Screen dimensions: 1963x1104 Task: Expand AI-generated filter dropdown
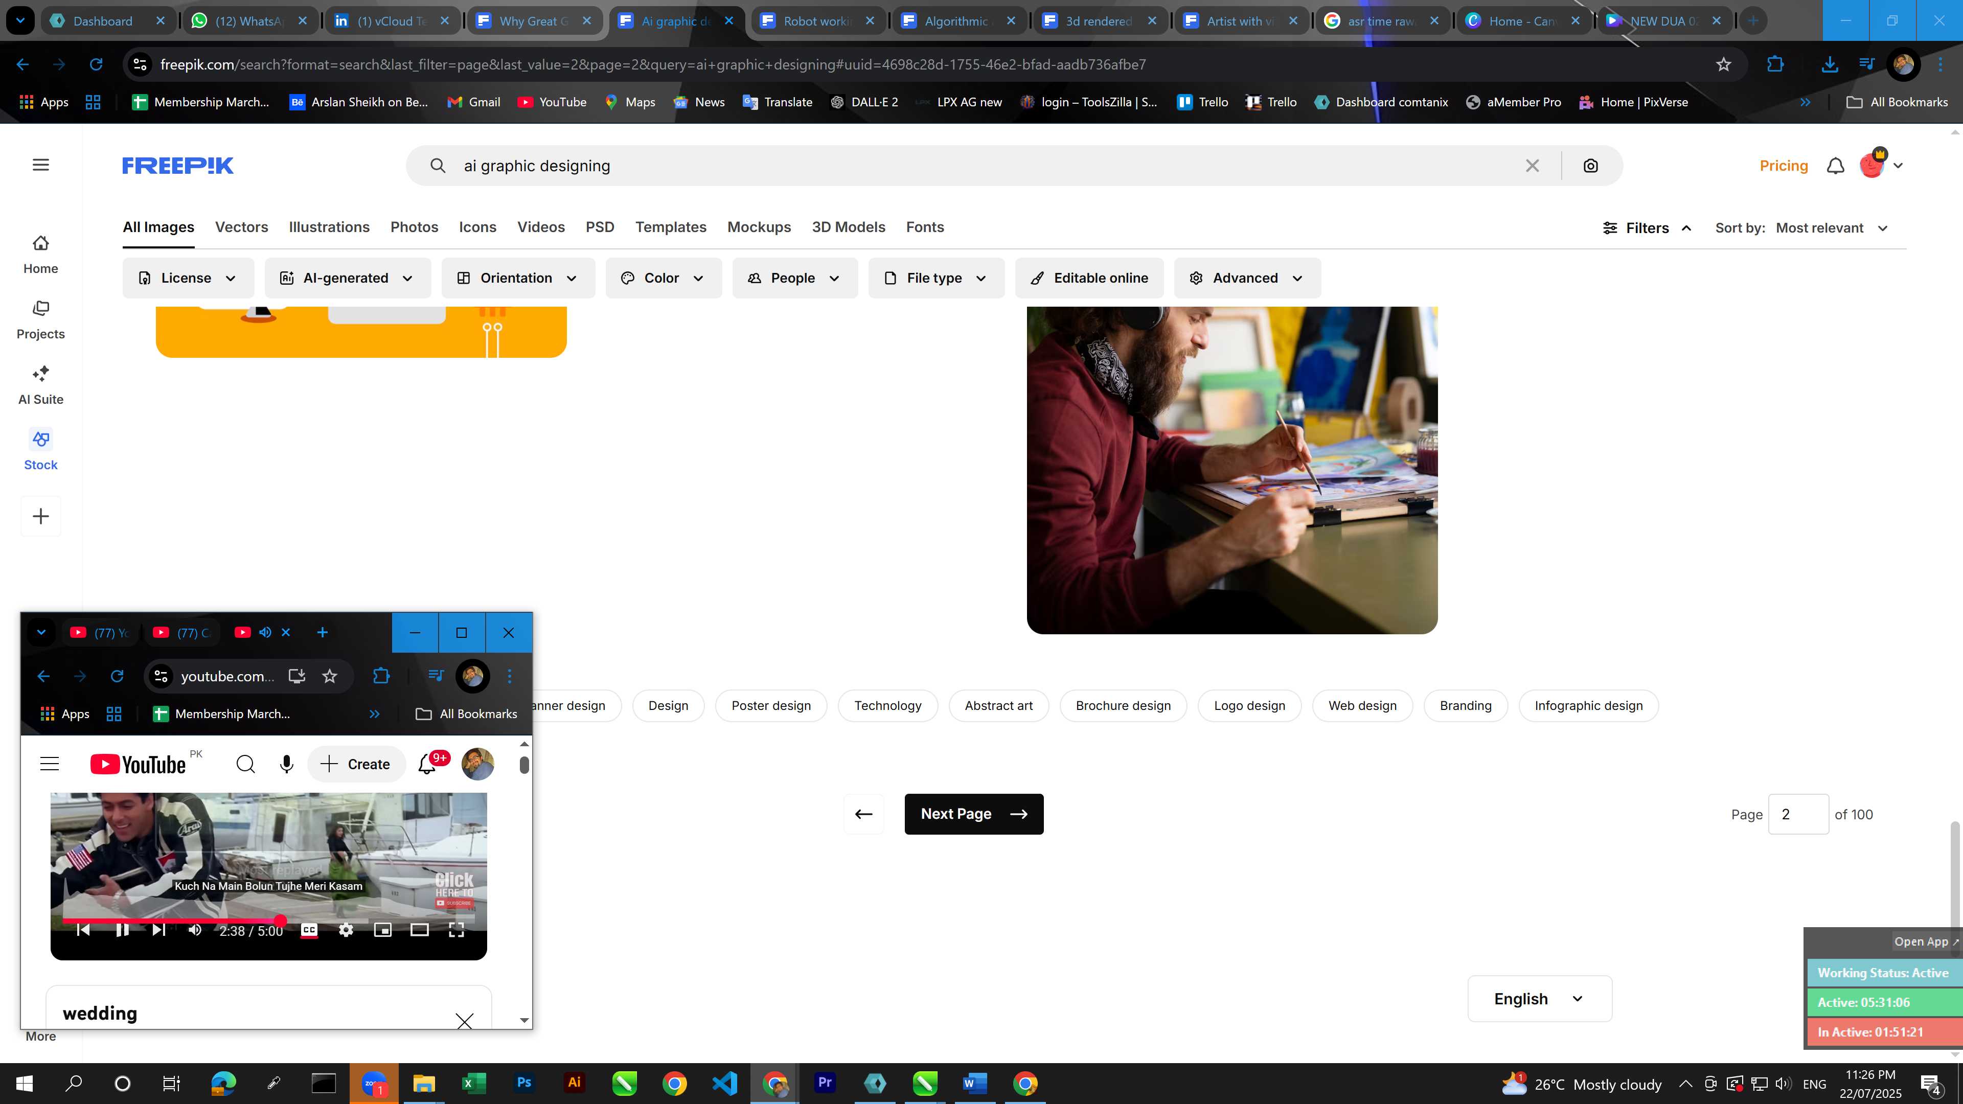[348, 278]
